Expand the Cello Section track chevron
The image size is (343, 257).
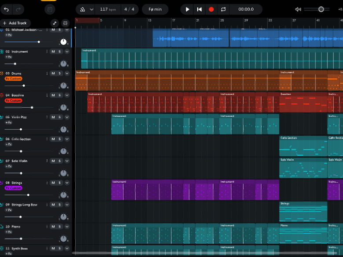point(67,139)
